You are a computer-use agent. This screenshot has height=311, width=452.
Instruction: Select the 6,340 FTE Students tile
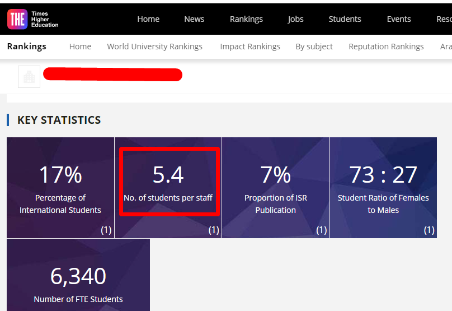[78, 275]
